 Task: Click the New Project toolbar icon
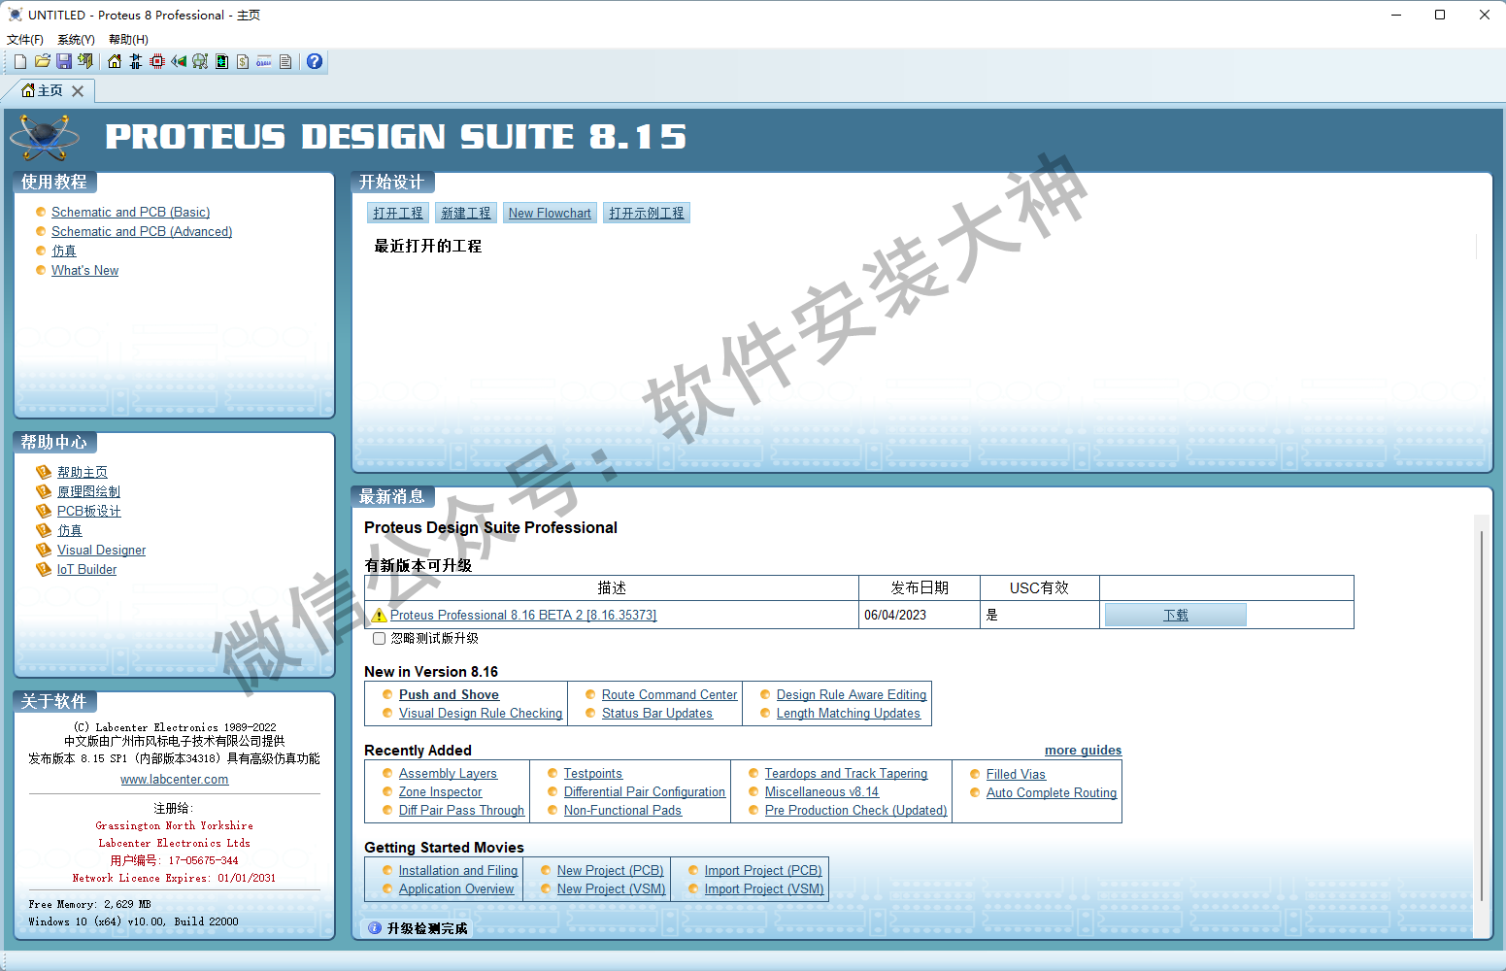point(20,61)
